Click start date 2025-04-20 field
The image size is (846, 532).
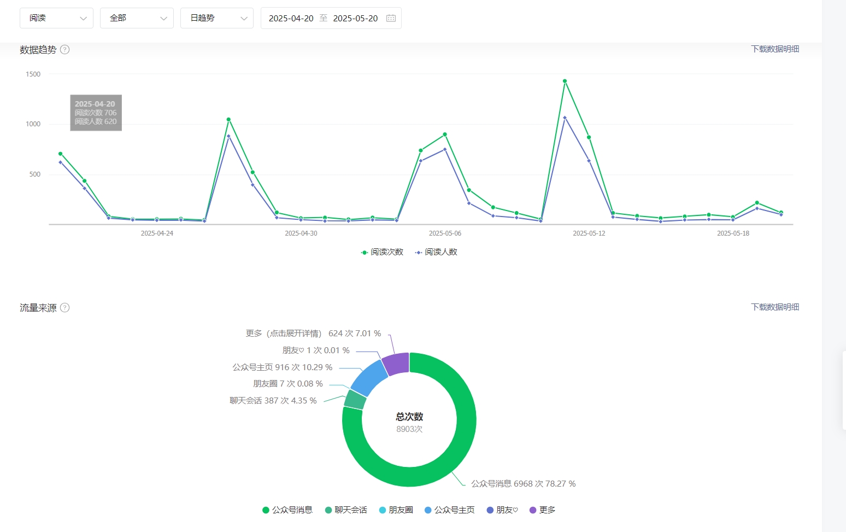[x=291, y=18]
